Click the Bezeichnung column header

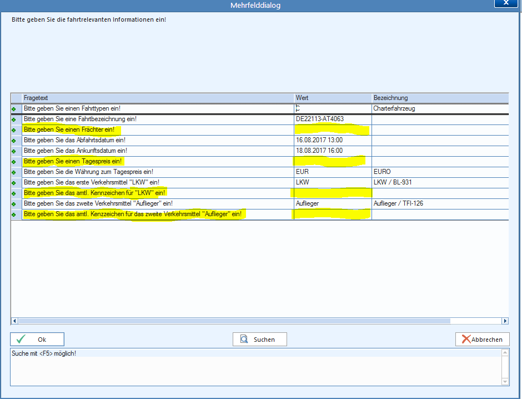point(440,98)
